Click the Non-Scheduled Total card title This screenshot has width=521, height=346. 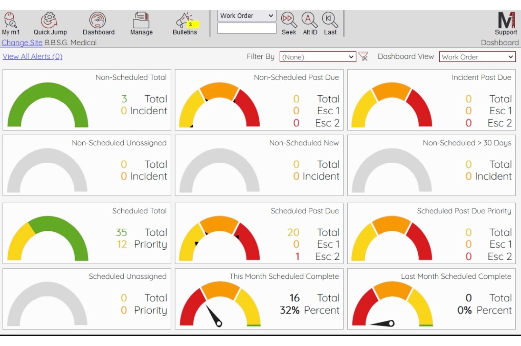(x=131, y=77)
